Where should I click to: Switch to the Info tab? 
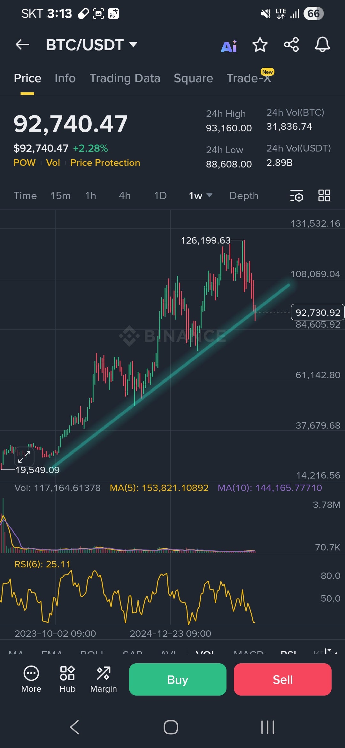pyautogui.click(x=65, y=78)
